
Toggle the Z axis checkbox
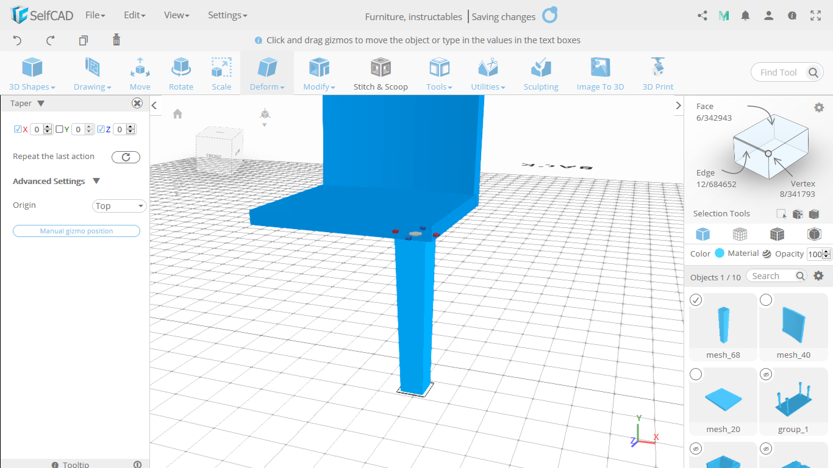coord(101,129)
